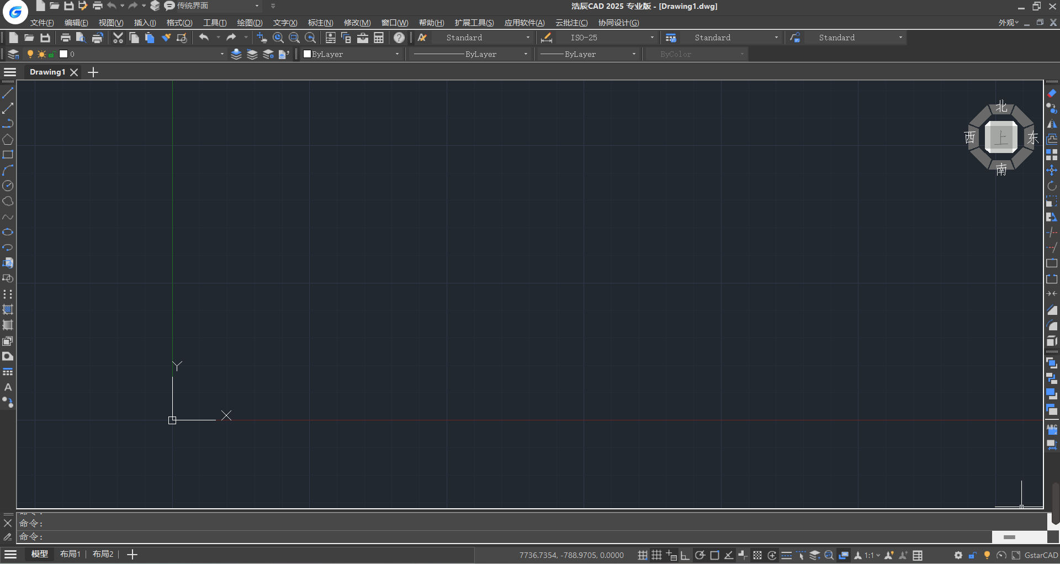Select the multiline Text tool
The image size is (1060, 564).
[8, 387]
